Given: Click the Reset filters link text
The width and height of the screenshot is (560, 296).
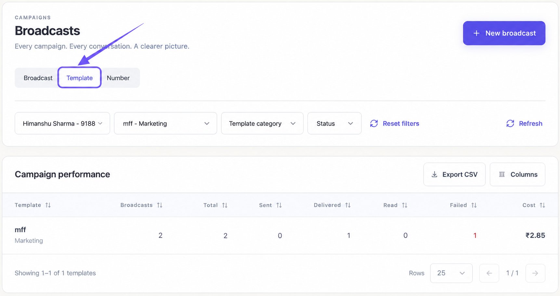Looking at the screenshot, I should click(401, 124).
